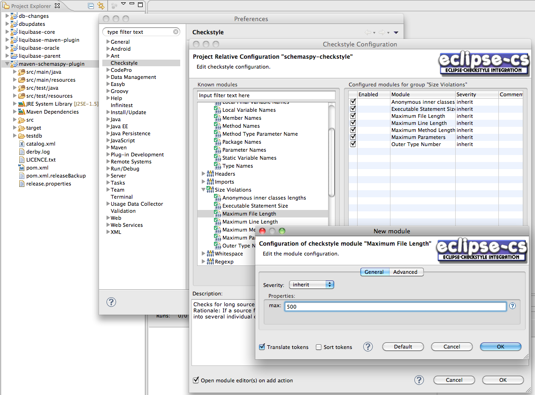Click Cancel in Checkstyle Configuration dialog
The height and width of the screenshot is (395, 535).
click(454, 380)
